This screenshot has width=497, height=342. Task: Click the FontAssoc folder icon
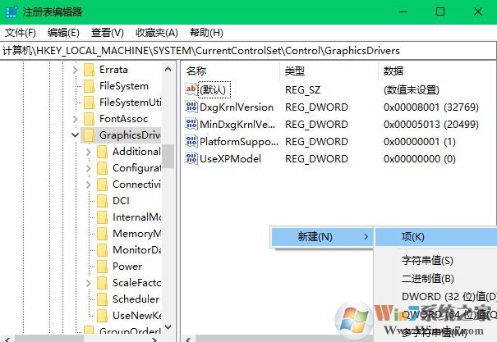pyautogui.click(x=89, y=119)
